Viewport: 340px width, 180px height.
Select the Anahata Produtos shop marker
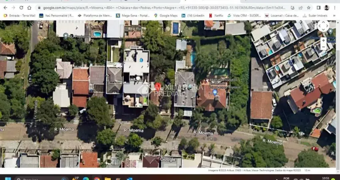(x=215, y=92)
